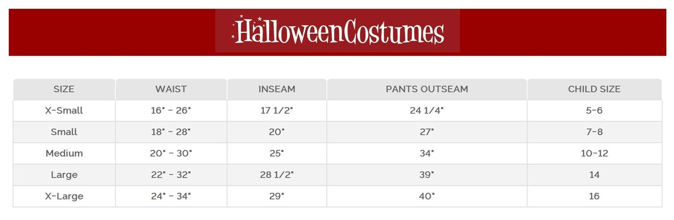
Task: Click the INSEAM column header
Action: (277, 89)
